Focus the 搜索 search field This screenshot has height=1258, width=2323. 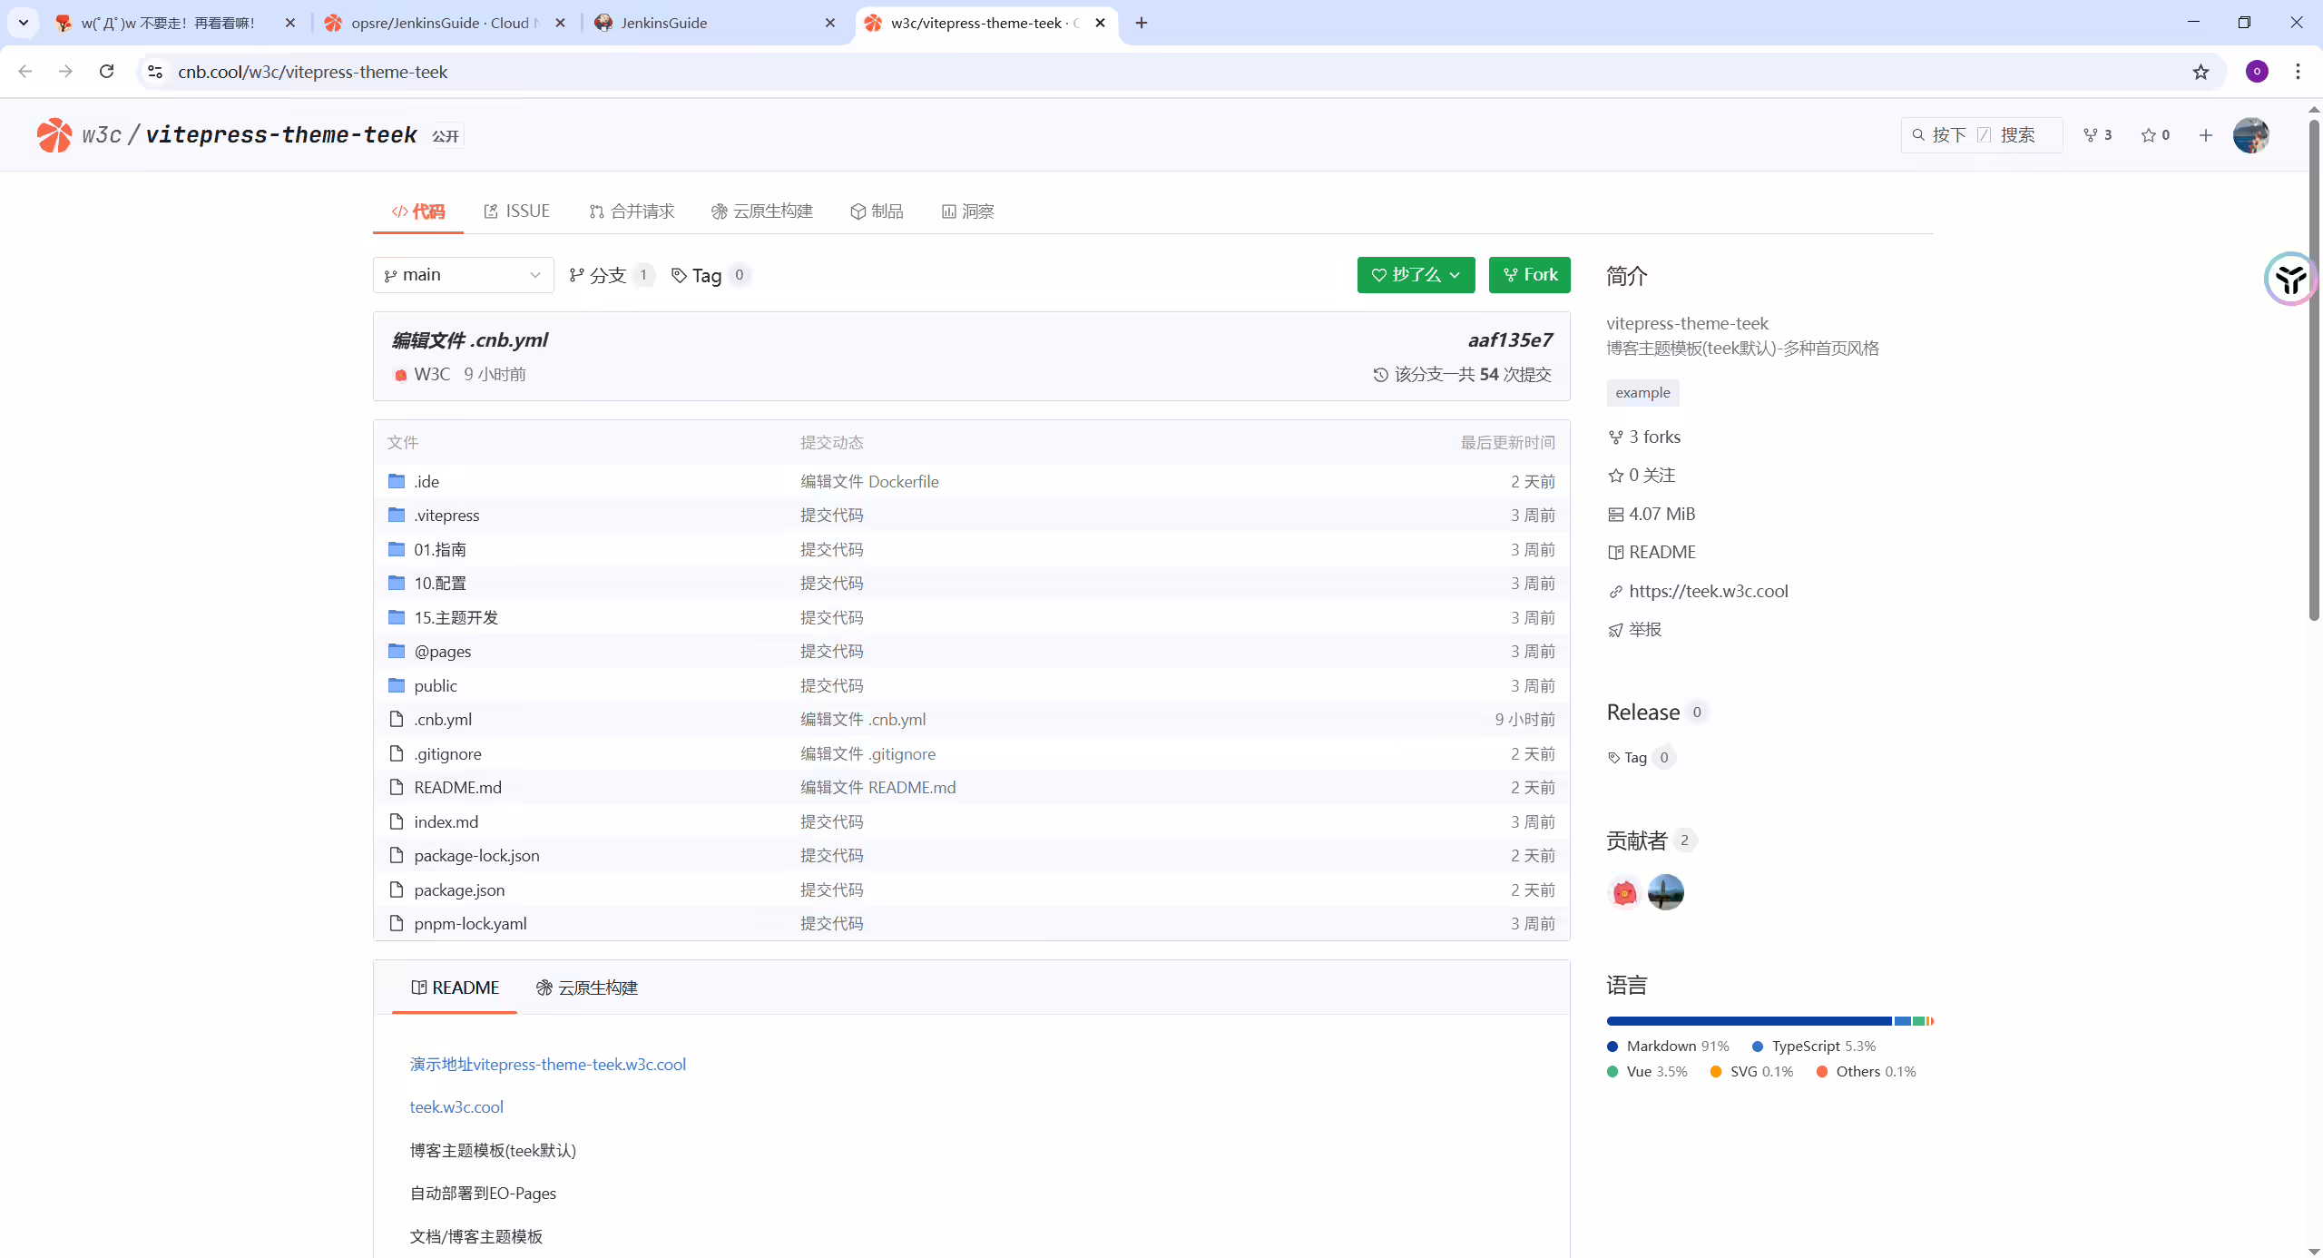point(1981,135)
